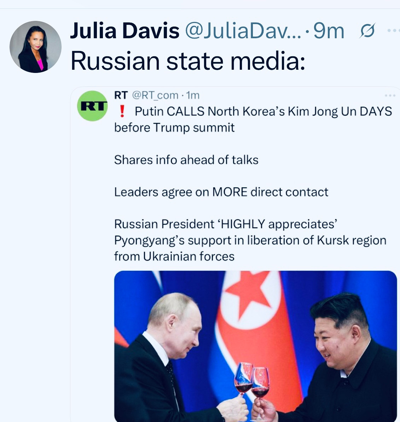Open the three-dot menu on RT's quoted tweet
The image size is (400, 422).
pos(390,95)
